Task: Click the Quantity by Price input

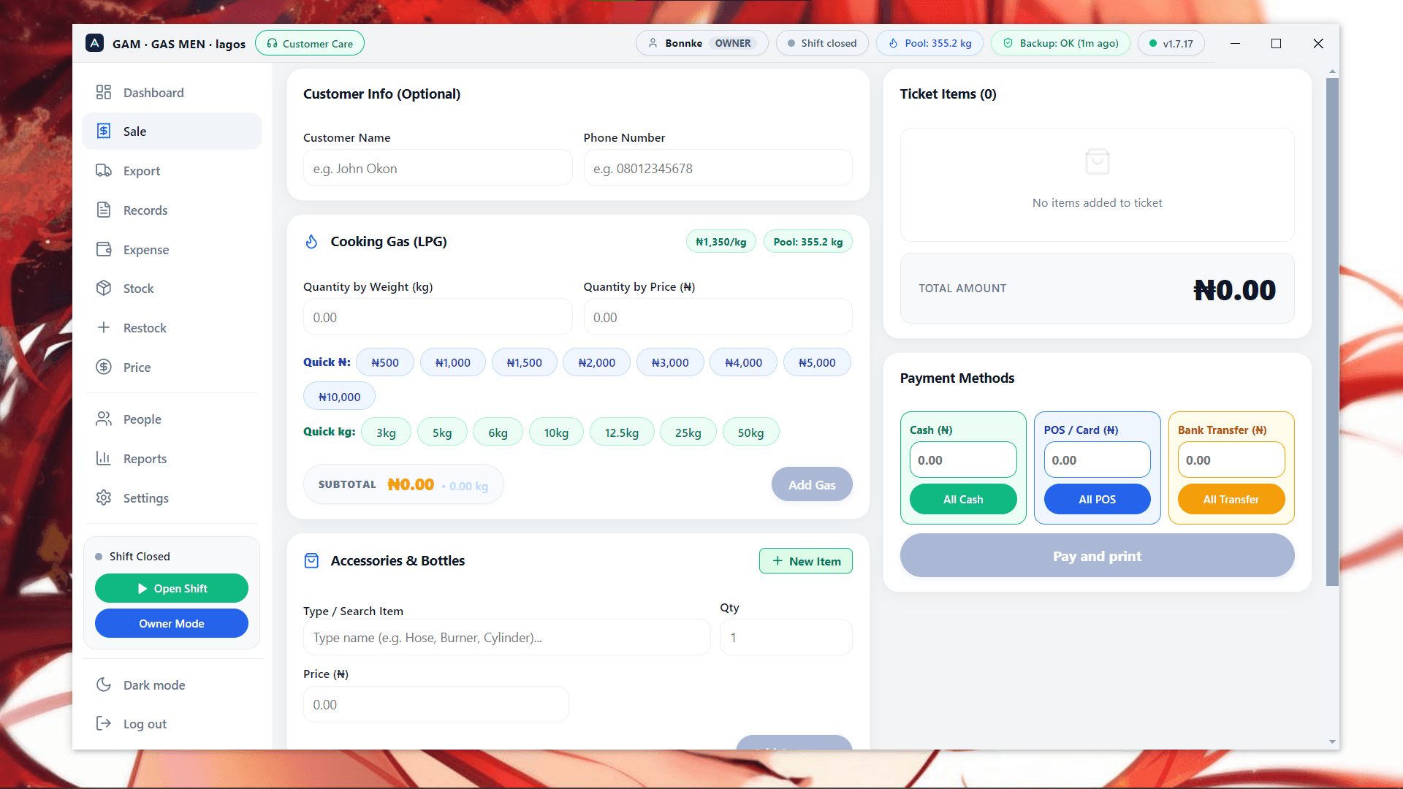Action: tap(718, 317)
